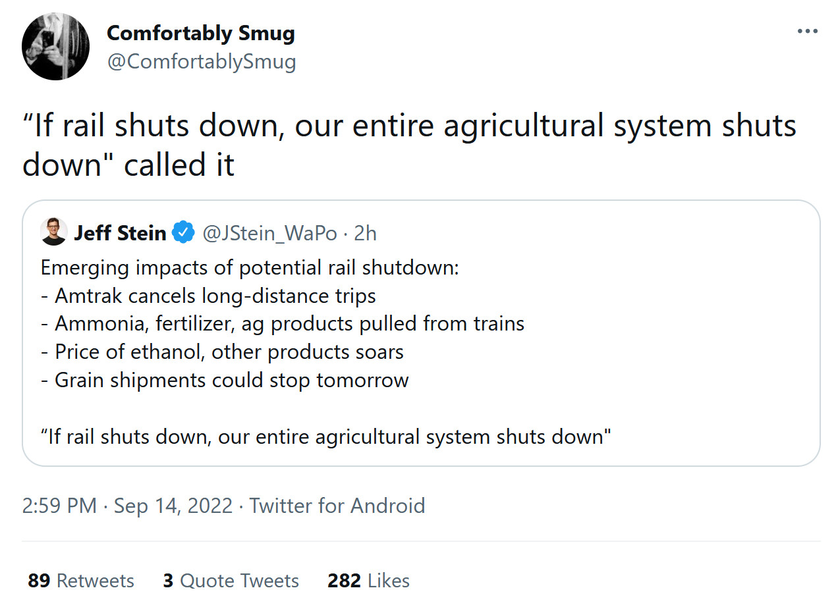This screenshot has width=838, height=611.
Task: Open the three-dot more options menu
Action: click(807, 32)
